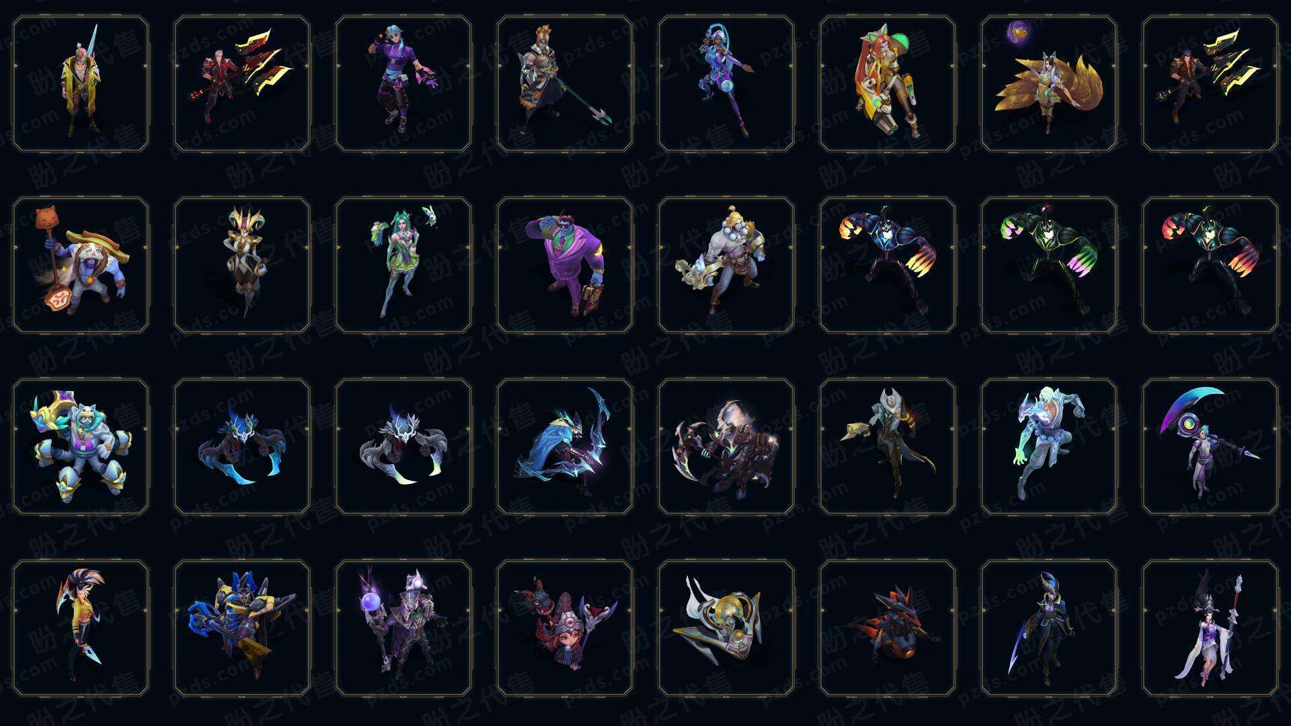Image resolution: width=1291 pixels, height=726 pixels.
Task: Pick the golden horned armored sorceress skin
Action: click(242, 265)
